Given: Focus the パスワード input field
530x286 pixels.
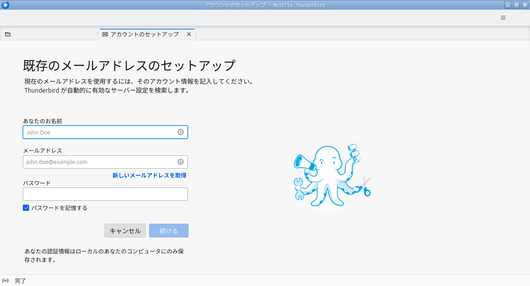Looking at the screenshot, I should [105, 194].
